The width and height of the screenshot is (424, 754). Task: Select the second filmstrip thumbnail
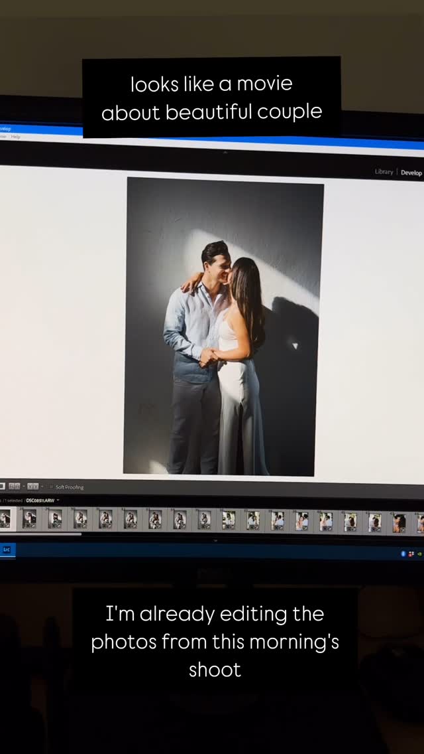tap(29, 519)
